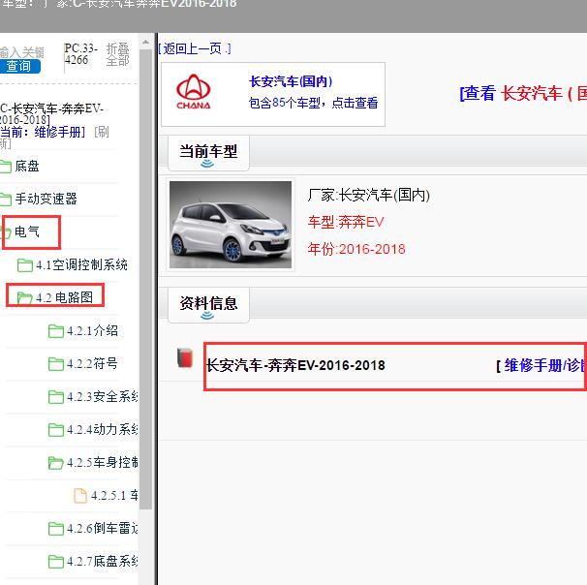Click document icon of 4.2.5.1

click(x=80, y=496)
